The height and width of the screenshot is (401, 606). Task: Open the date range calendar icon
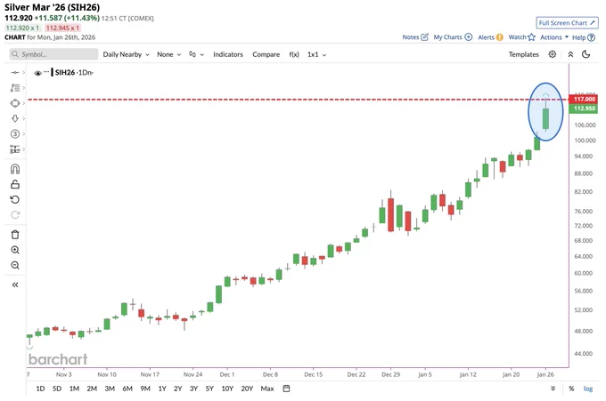[286, 389]
